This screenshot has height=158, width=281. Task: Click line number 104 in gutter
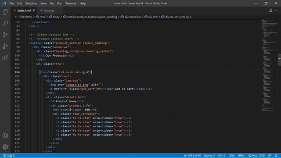(x=18, y=72)
